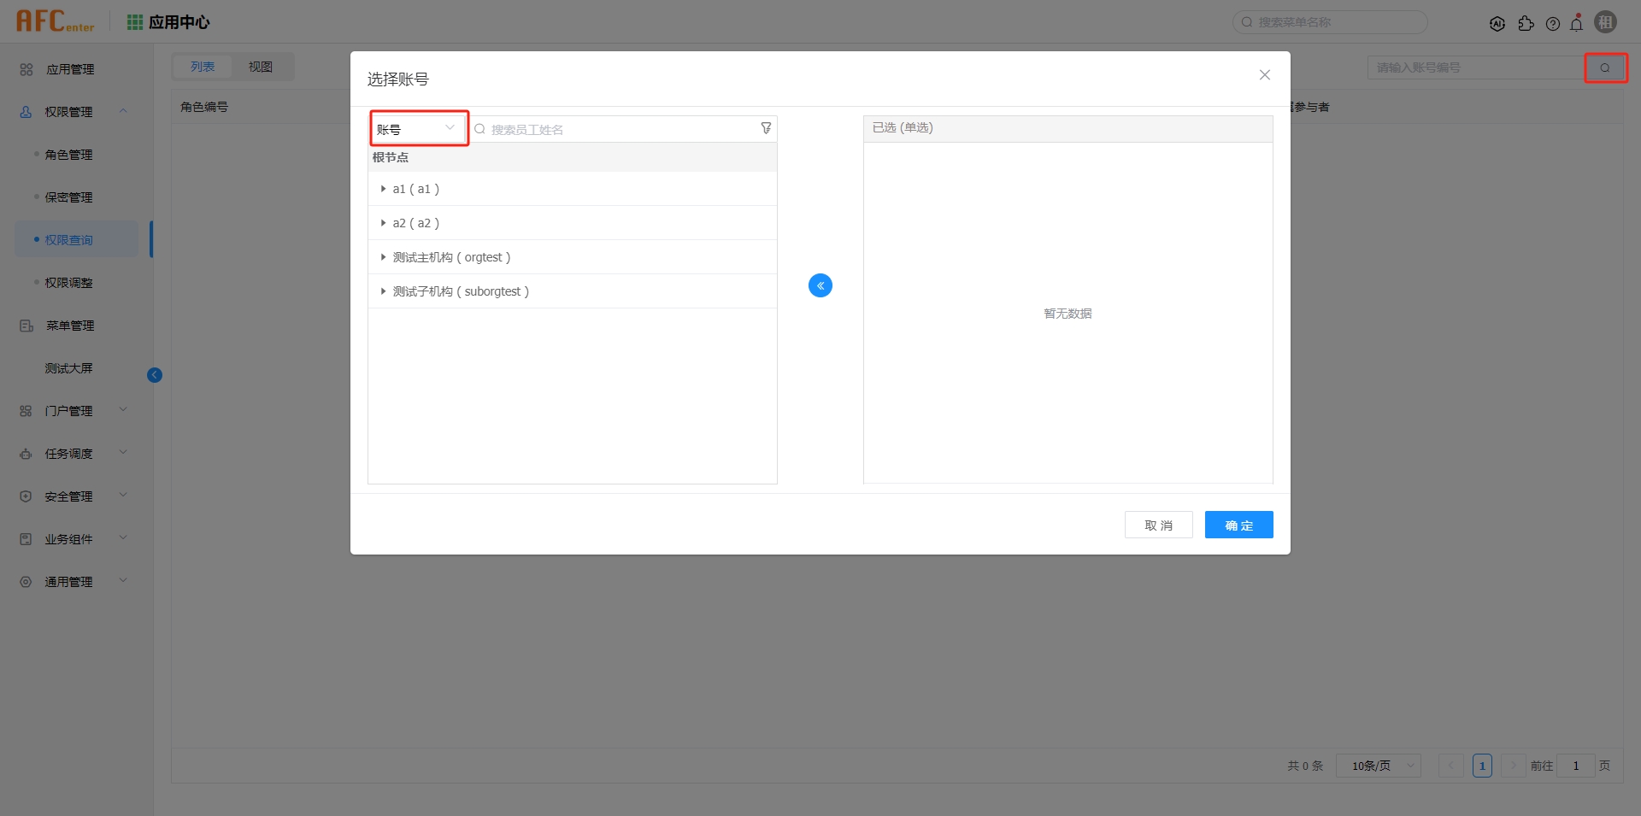Expand the 门户管理 sidebar section

70,410
